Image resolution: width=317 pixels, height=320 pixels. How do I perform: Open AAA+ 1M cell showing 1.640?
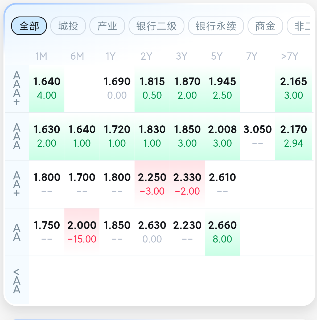pyautogui.click(x=47, y=88)
